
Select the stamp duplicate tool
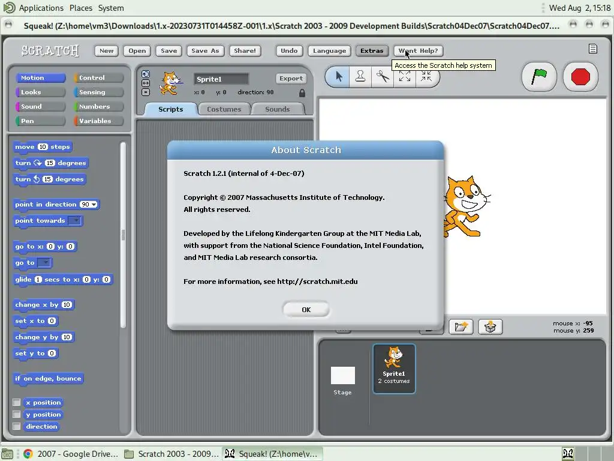tap(360, 76)
